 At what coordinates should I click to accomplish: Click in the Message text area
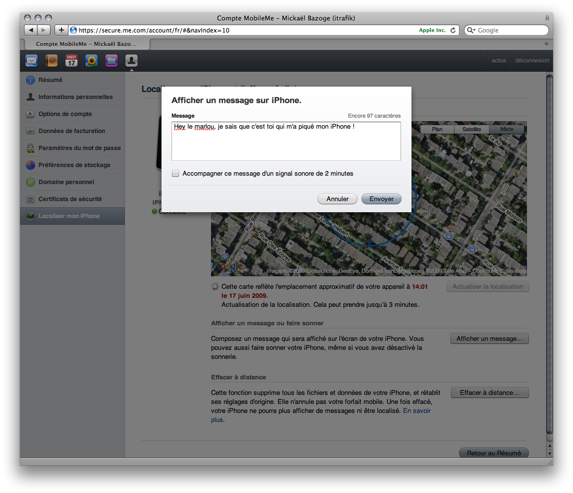pos(286,141)
